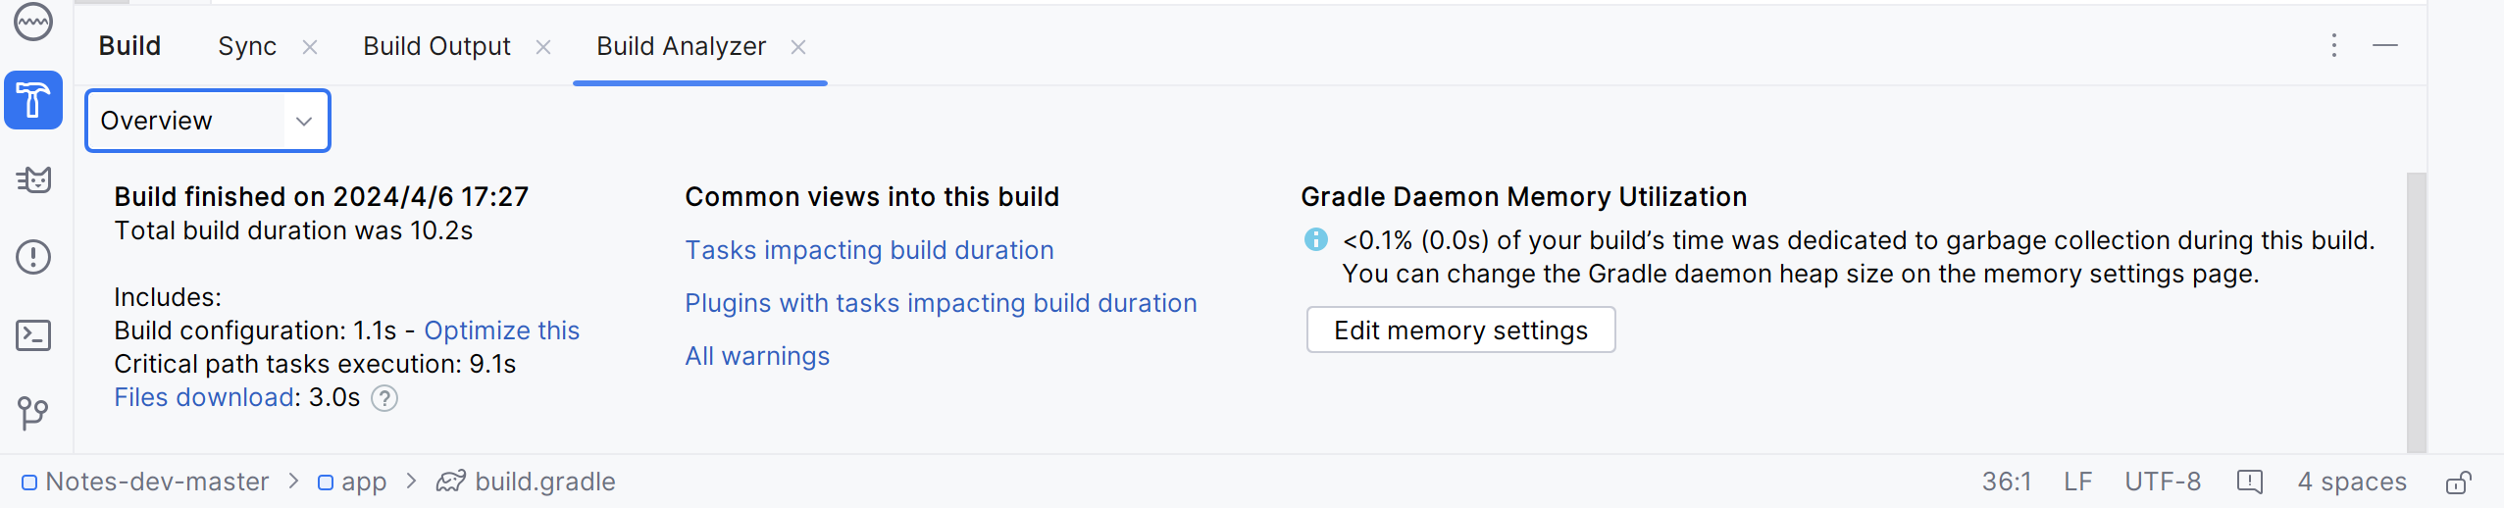The height and width of the screenshot is (508, 2504).
Task: Open the Problems exclamation icon
Action: [x=33, y=257]
